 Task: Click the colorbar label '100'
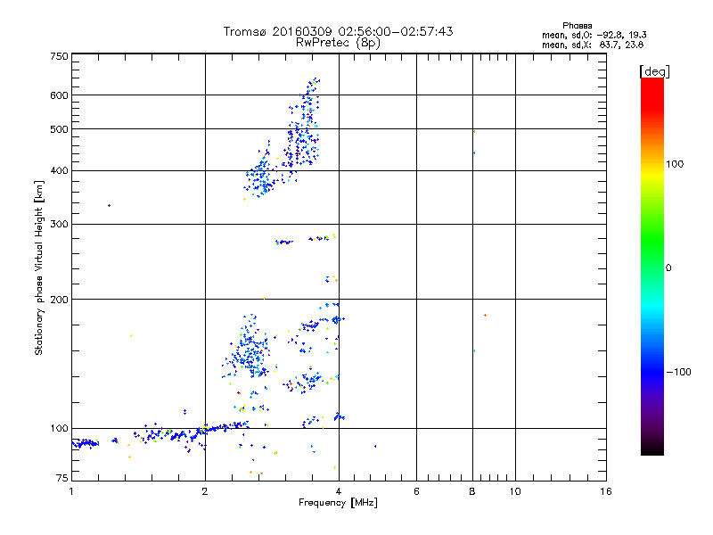pyautogui.click(x=675, y=164)
